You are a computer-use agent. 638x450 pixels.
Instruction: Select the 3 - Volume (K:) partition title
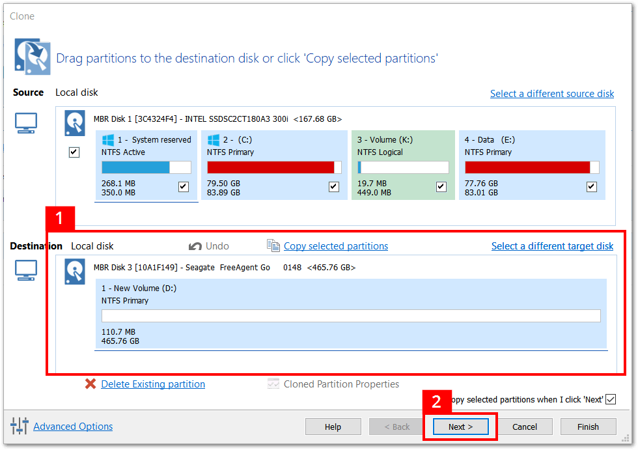tap(385, 140)
